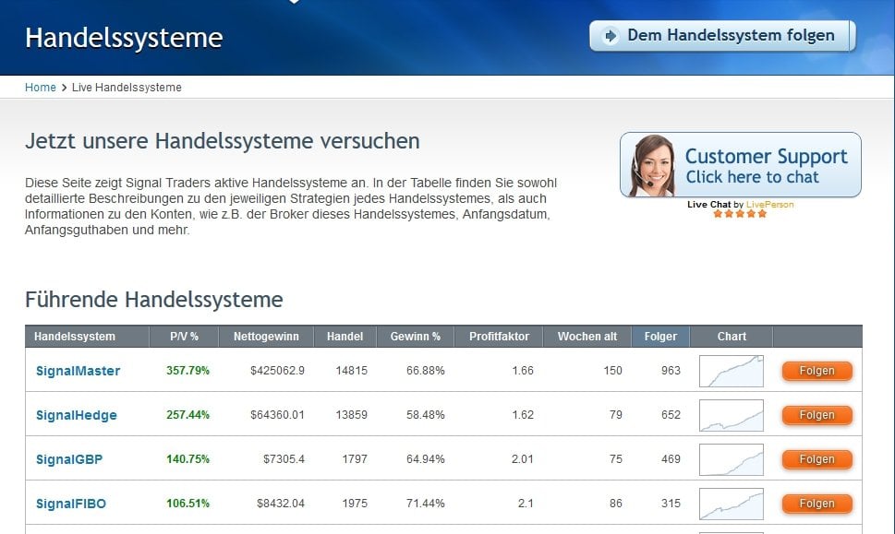This screenshot has width=895, height=534.
Task: Sort table by Gewinn % column
Action: click(415, 337)
